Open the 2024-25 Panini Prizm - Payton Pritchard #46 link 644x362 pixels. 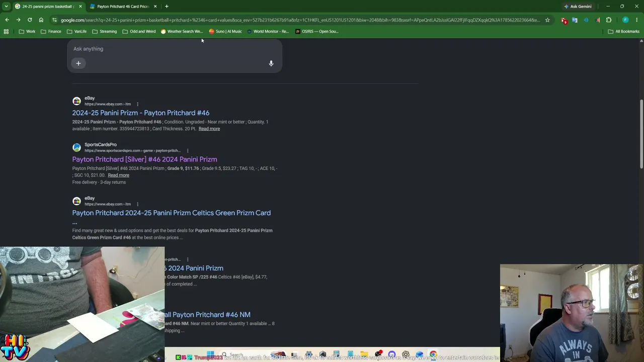pos(141,113)
